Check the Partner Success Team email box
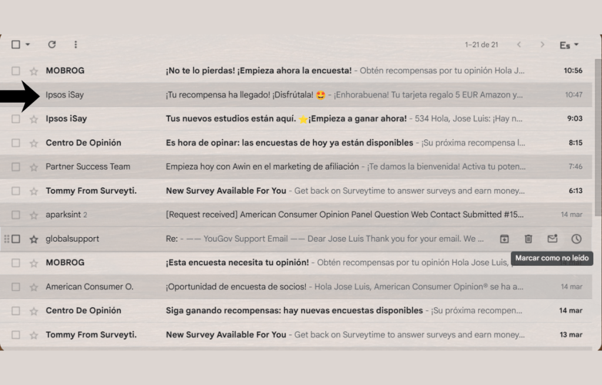The width and height of the screenshot is (602, 385). 16,167
